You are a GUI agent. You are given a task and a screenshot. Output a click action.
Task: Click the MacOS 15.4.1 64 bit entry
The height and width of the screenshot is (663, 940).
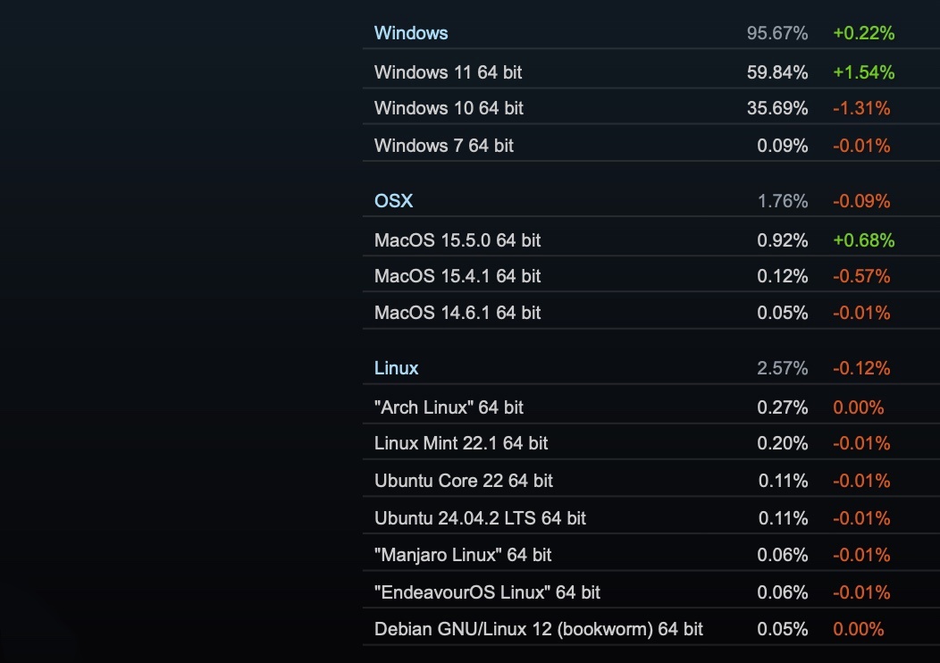[x=457, y=276]
